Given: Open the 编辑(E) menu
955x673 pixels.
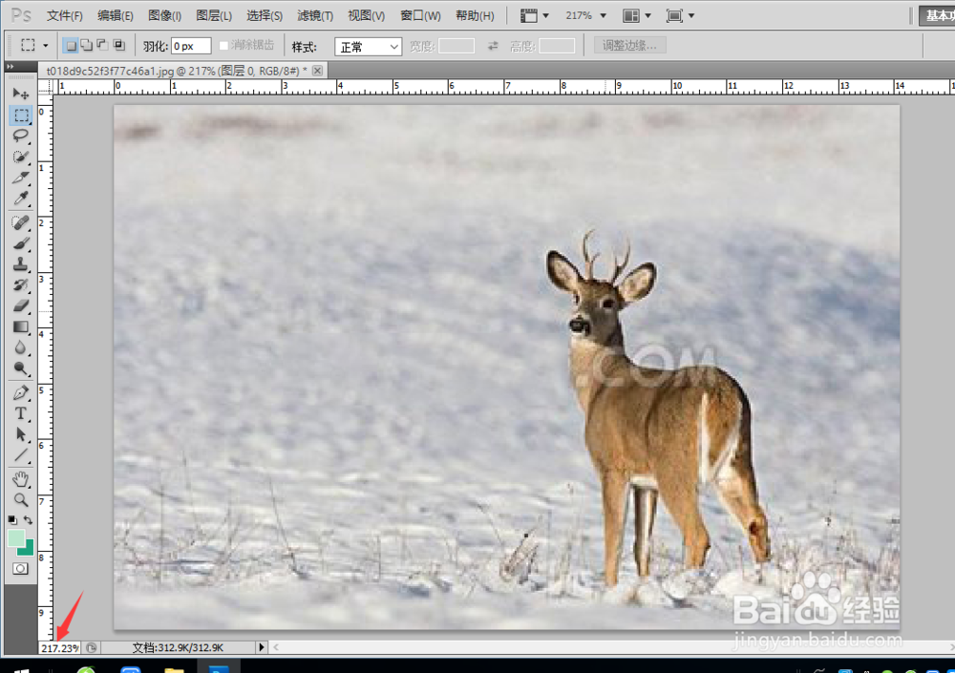Looking at the screenshot, I should point(116,16).
